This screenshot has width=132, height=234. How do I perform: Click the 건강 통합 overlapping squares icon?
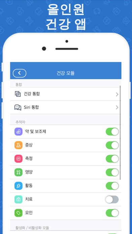(18, 94)
